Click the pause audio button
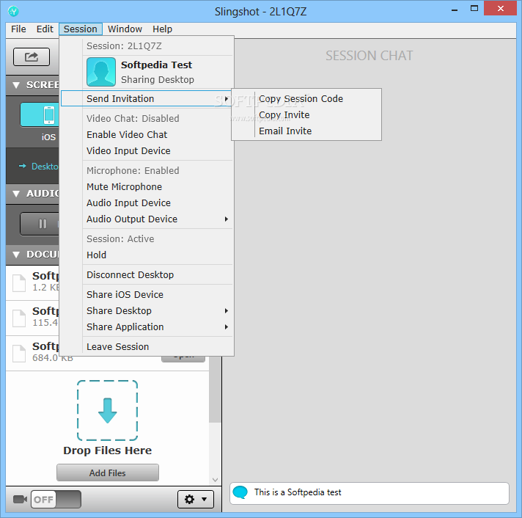This screenshot has width=522, height=518. pos(40,224)
